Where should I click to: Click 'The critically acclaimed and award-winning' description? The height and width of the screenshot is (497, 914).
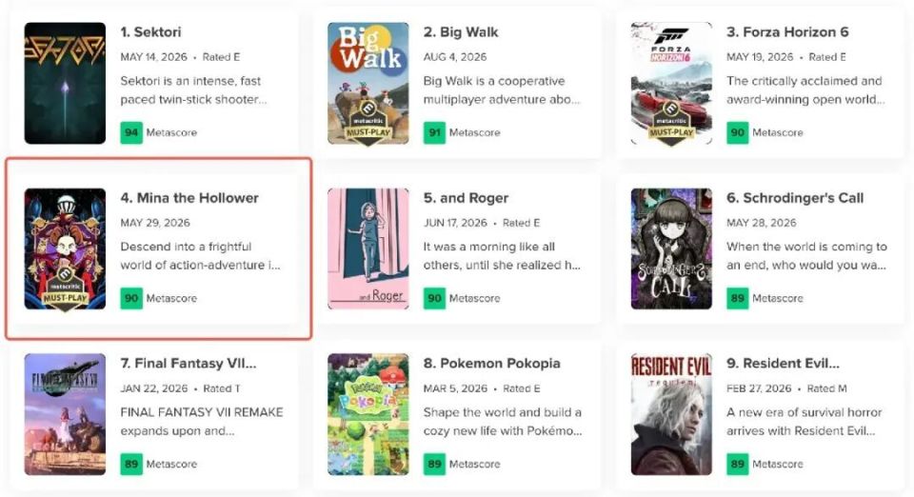pos(805,90)
